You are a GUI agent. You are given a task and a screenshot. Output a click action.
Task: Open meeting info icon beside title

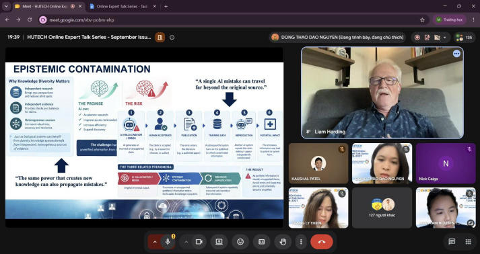coord(172,37)
